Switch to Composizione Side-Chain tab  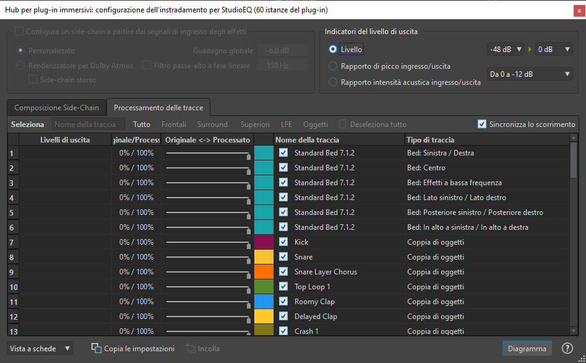[x=56, y=107]
